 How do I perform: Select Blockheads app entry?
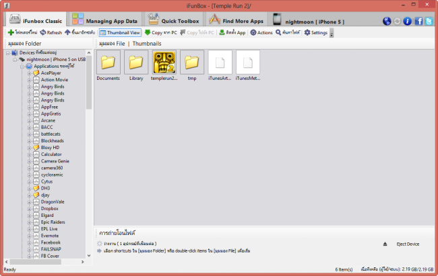point(53,141)
